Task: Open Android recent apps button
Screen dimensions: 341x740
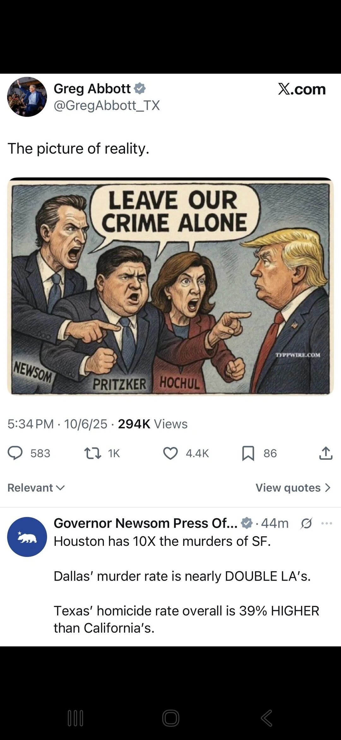Action: click(x=75, y=718)
